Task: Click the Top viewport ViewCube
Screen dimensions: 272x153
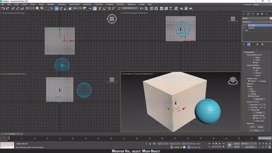Action: 112,19
